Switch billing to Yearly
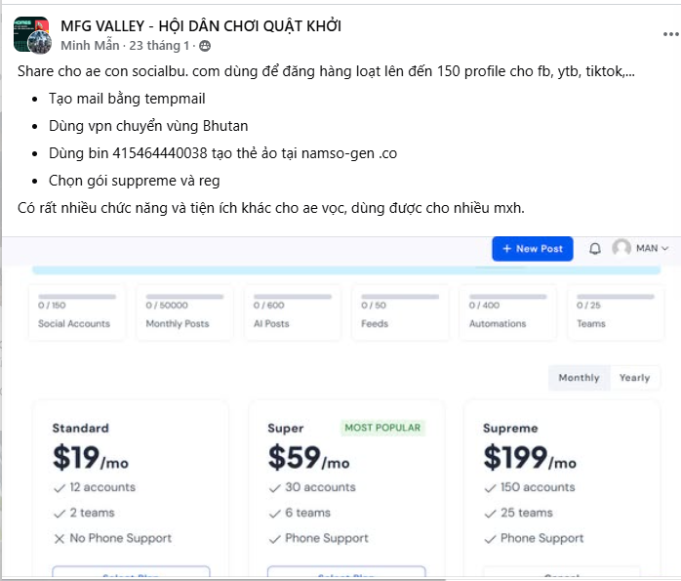 pyautogui.click(x=634, y=378)
